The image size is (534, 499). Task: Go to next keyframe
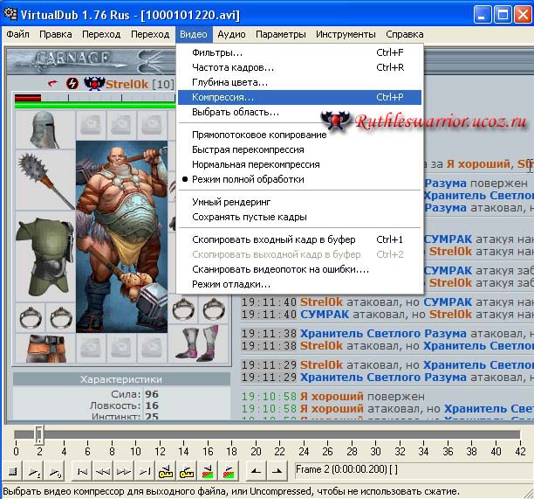186,471
